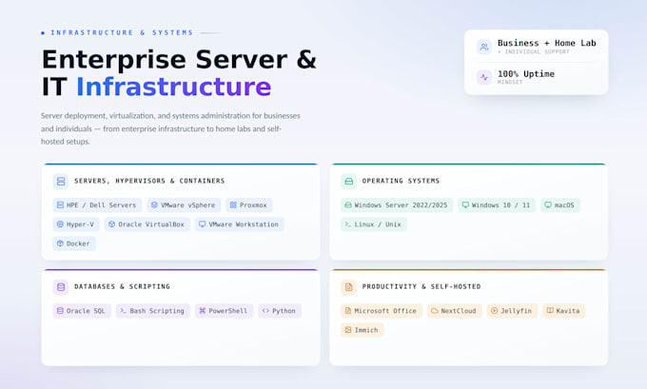Select the Proxmox label
Image resolution: width=647 pixels, height=389 pixels.
click(x=253, y=205)
